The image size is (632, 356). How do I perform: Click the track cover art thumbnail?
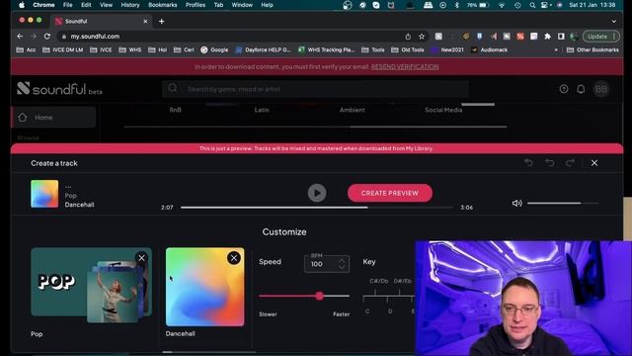44,194
